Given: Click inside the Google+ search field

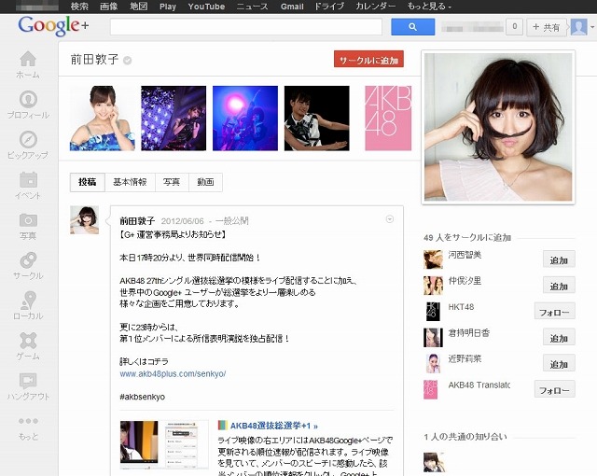Looking at the screenshot, I should (246, 27).
